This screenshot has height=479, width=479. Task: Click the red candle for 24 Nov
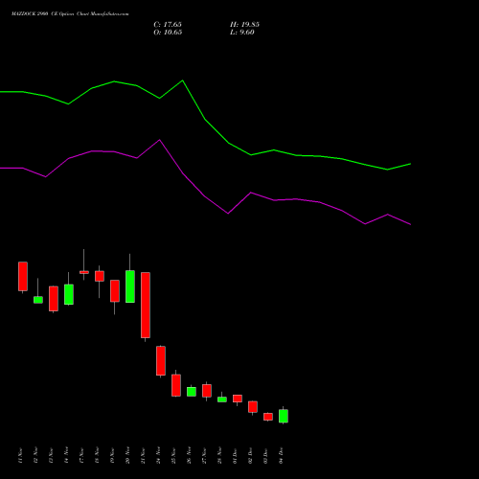coord(161,361)
